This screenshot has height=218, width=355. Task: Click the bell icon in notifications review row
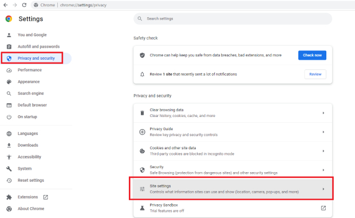point(142,74)
